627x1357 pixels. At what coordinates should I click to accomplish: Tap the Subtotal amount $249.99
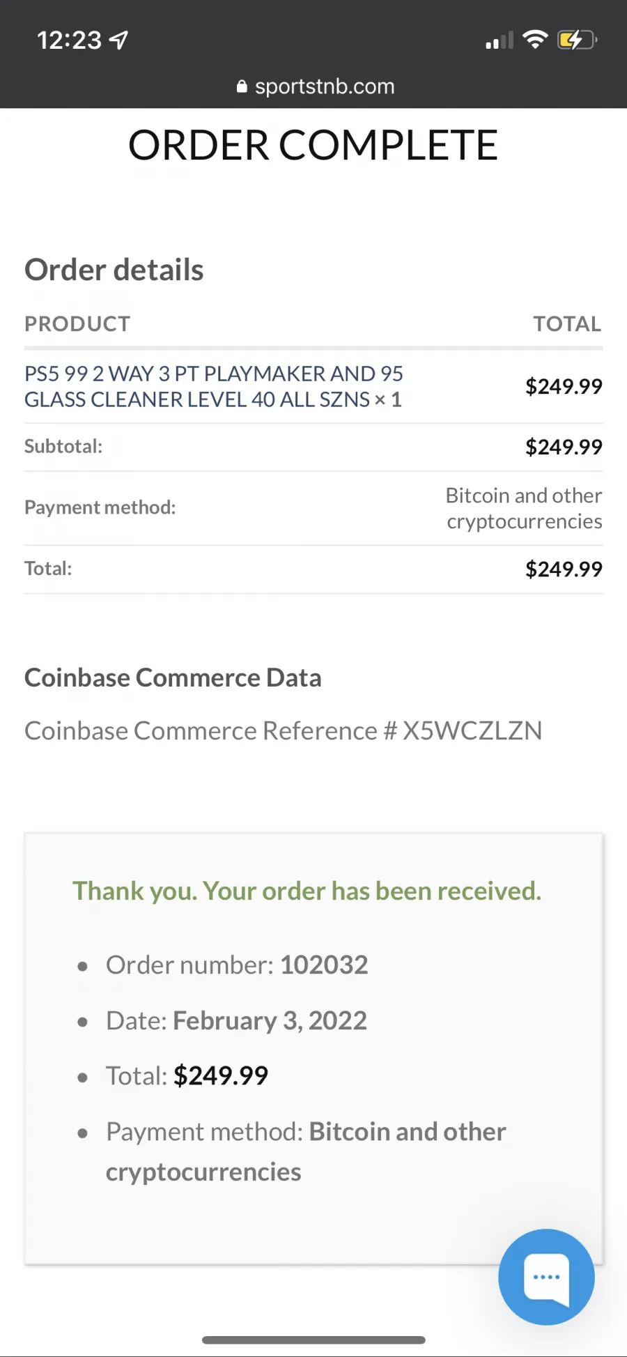coord(564,447)
